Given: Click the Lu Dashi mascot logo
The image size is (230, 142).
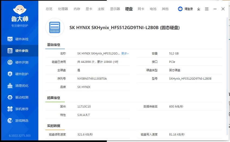Looking at the screenshot, I should 20,10.
